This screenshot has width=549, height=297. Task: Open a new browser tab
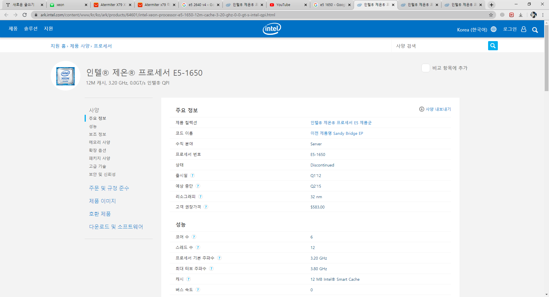click(492, 5)
